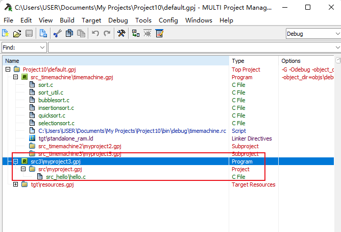341x232 pixels.
Task: Click the Undo arrow icon
Action: [95, 34]
